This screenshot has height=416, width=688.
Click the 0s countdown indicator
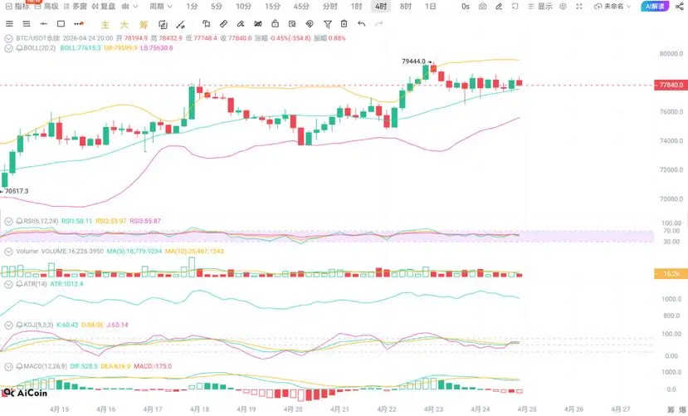466,7
